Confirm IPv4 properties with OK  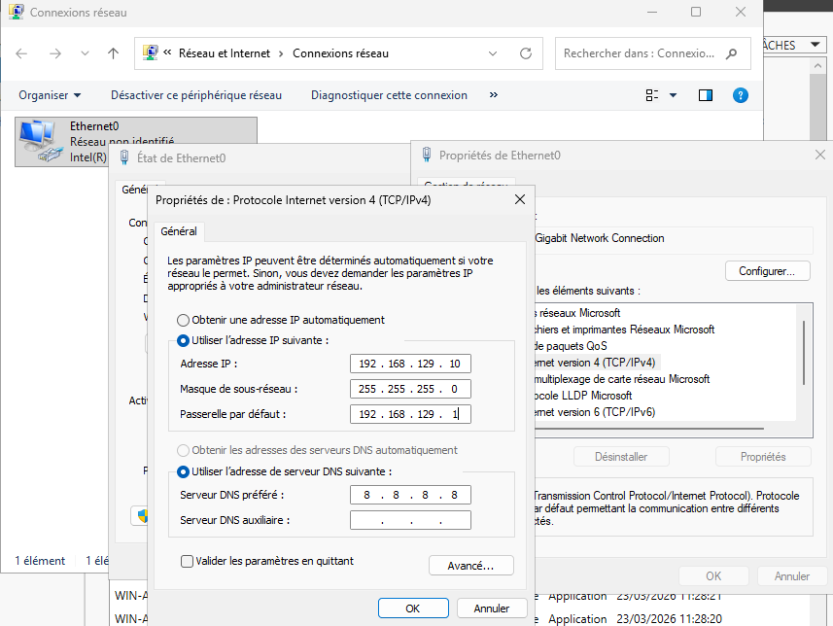click(x=413, y=608)
